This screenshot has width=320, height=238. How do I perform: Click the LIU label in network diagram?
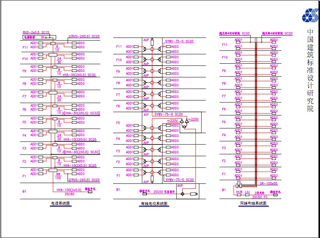click(247, 192)
